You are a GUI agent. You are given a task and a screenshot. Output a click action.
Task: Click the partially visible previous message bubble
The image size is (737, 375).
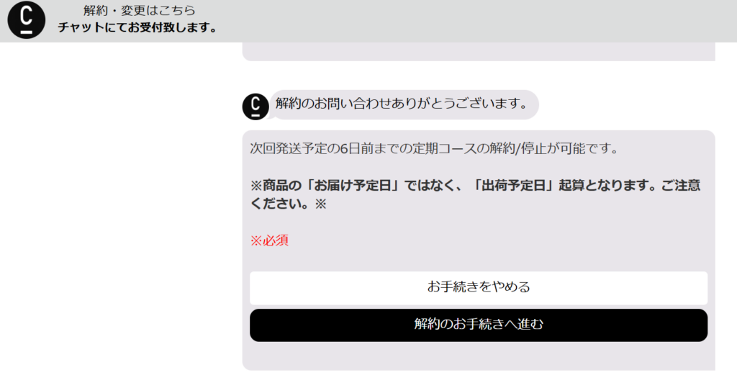[x=479, y=52]
